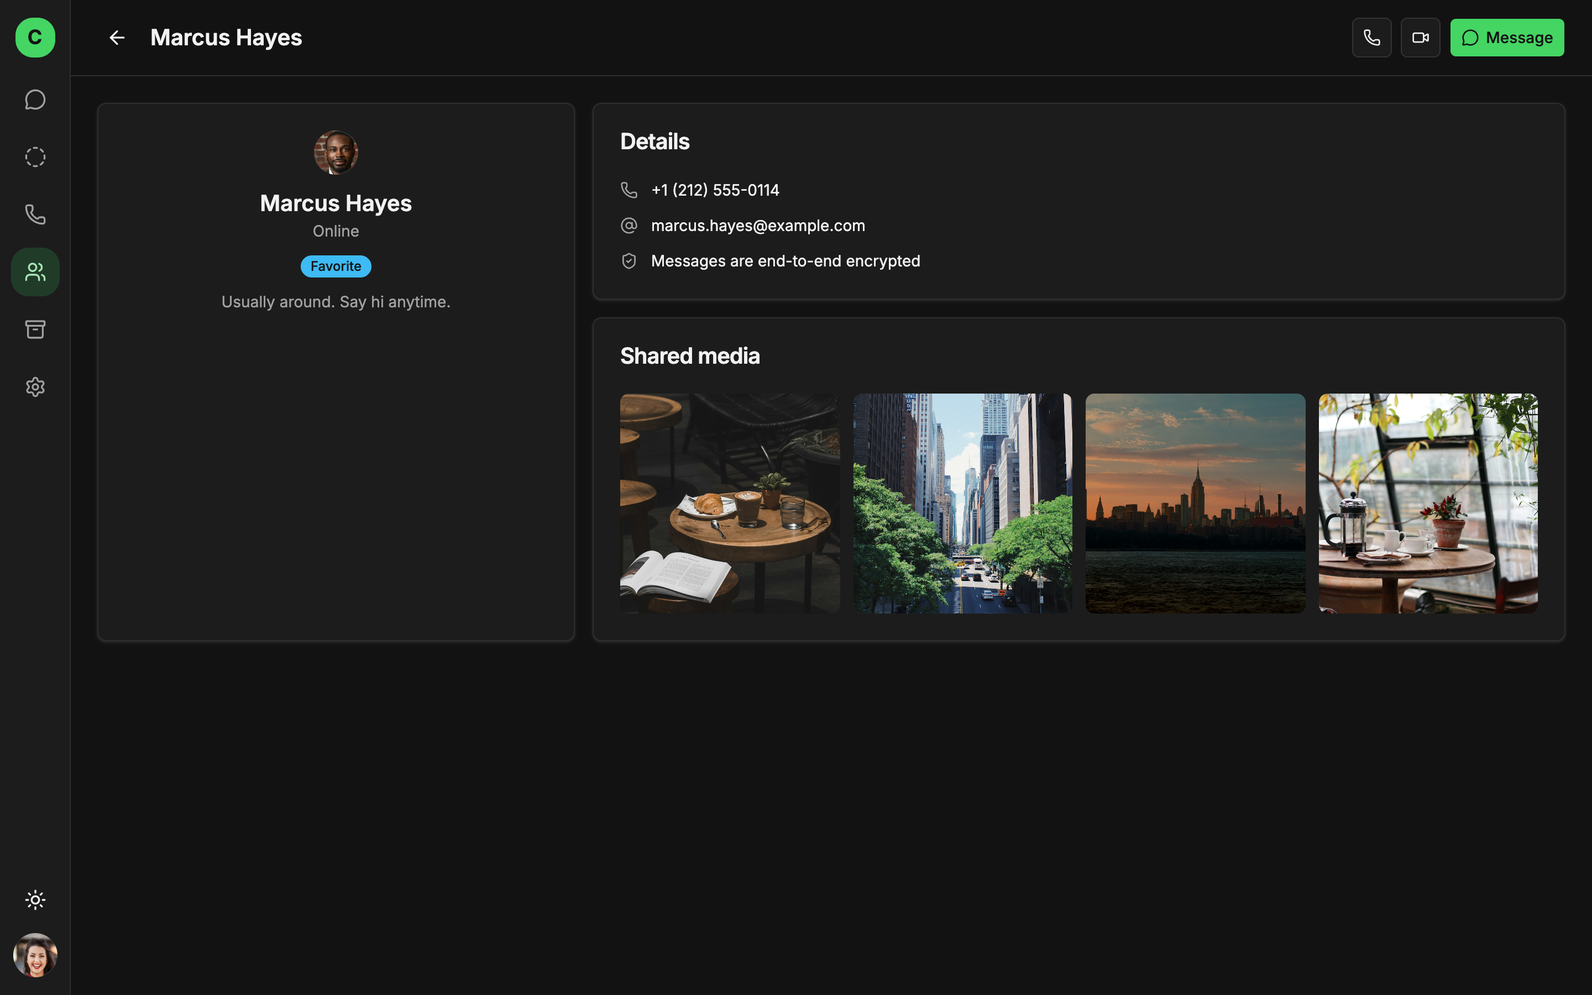Click phone number +1 (212) 555-0114
1592x995 pixels.
point(715,190)
